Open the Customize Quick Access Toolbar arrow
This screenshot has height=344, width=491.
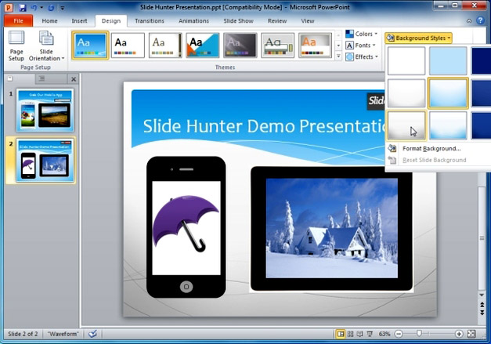[x=63, y=8]
